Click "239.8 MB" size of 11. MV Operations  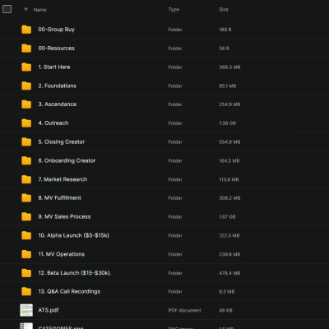tap(229, 254)
